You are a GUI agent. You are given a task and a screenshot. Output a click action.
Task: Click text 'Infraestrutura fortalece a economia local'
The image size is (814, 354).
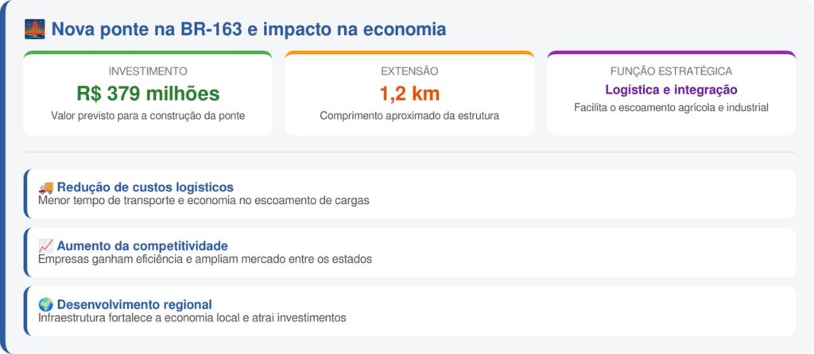pos(192,317)
